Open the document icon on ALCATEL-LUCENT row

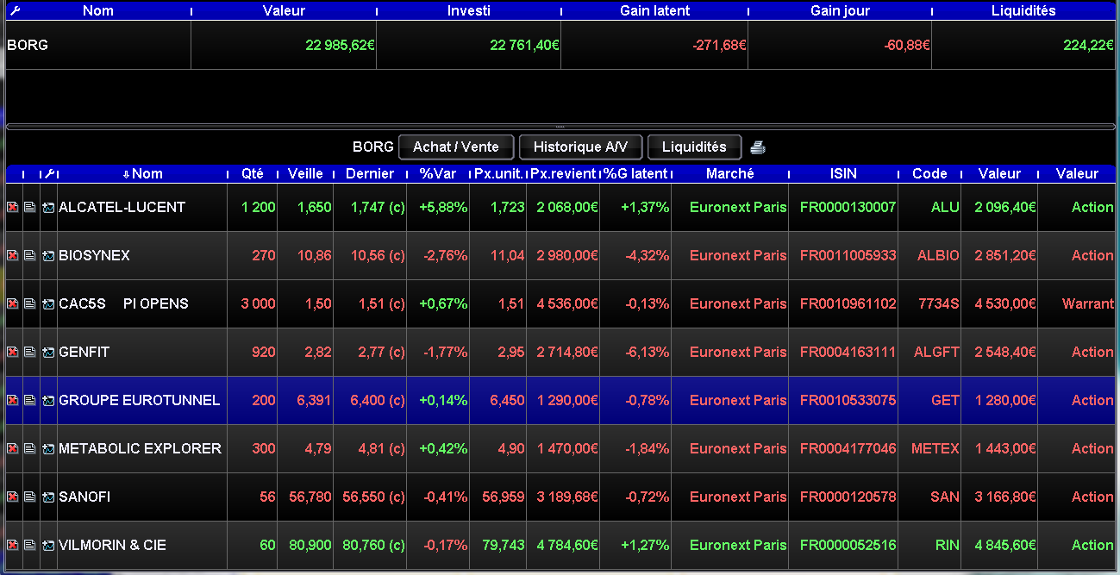[30, 208]
